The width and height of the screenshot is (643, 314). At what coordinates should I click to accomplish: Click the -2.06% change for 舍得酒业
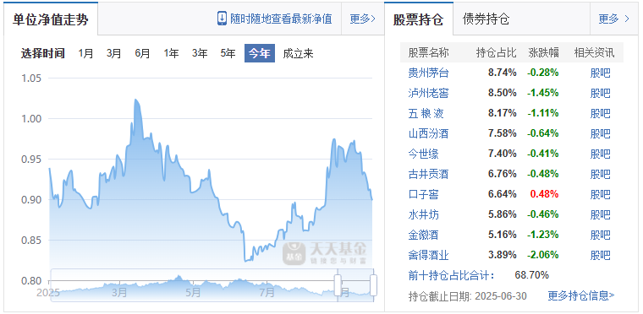(543, 255)
